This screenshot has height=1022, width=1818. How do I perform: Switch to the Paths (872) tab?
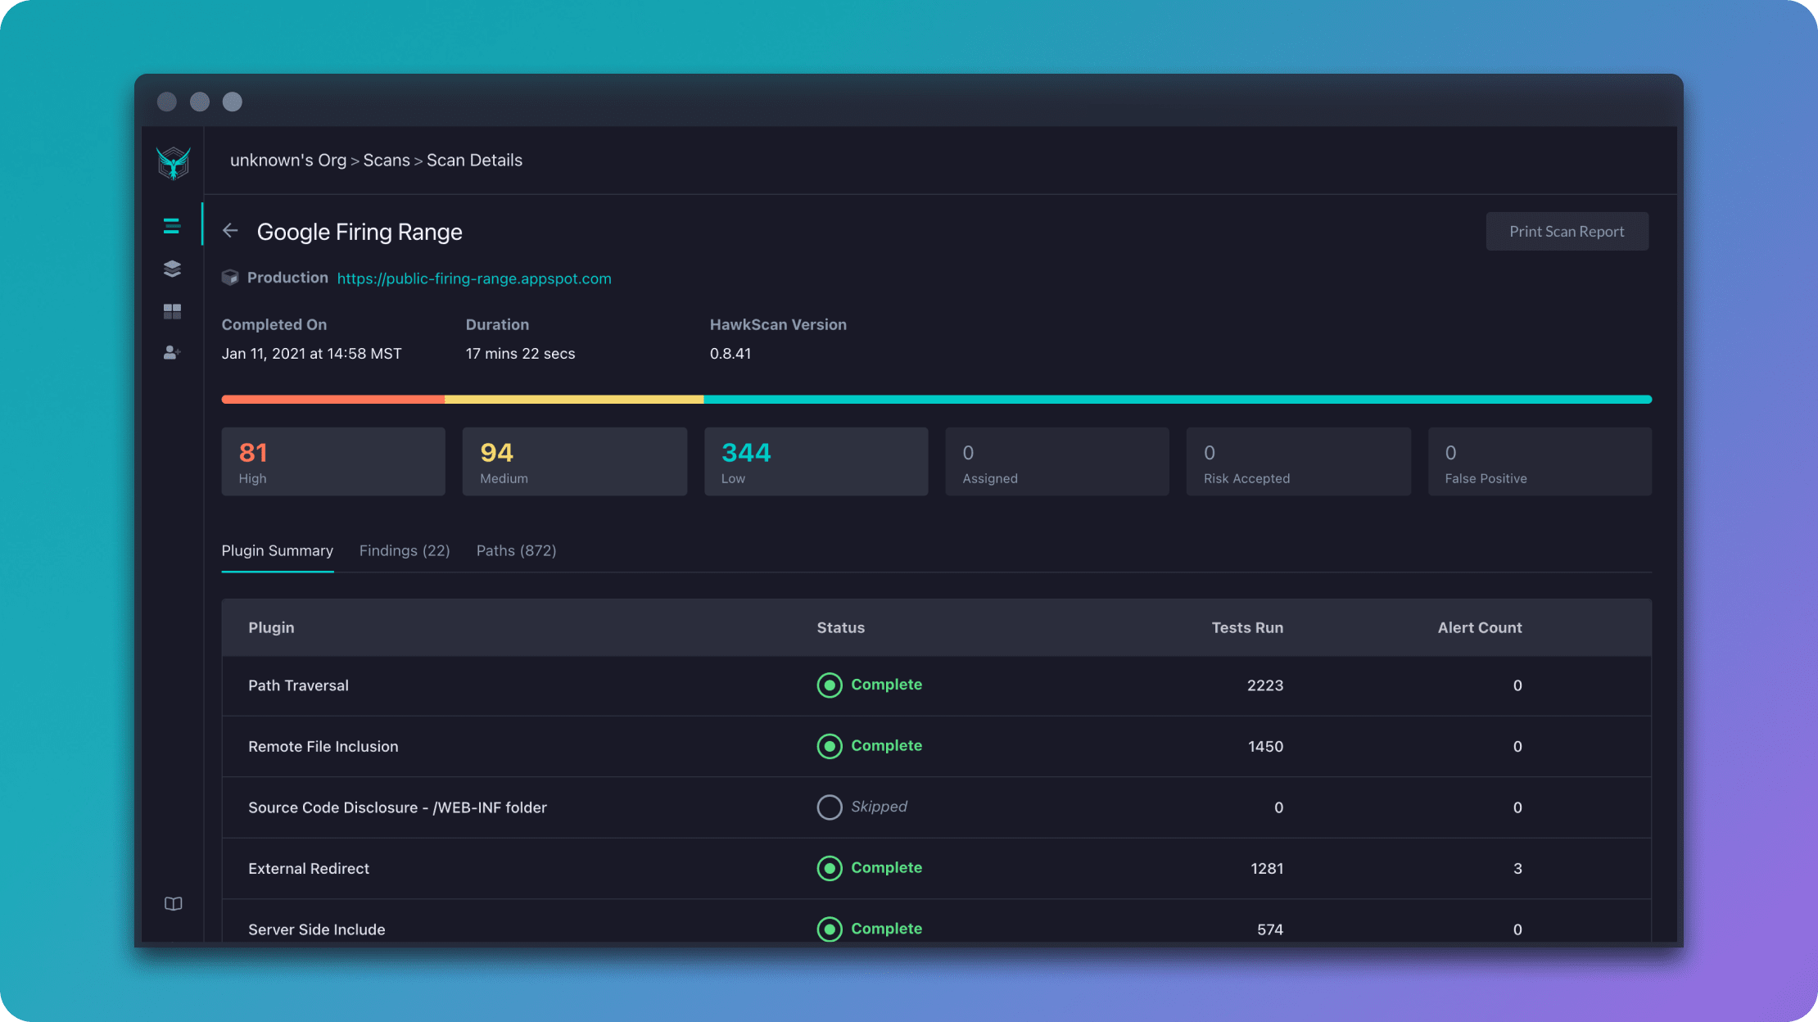tap(516, 550)
